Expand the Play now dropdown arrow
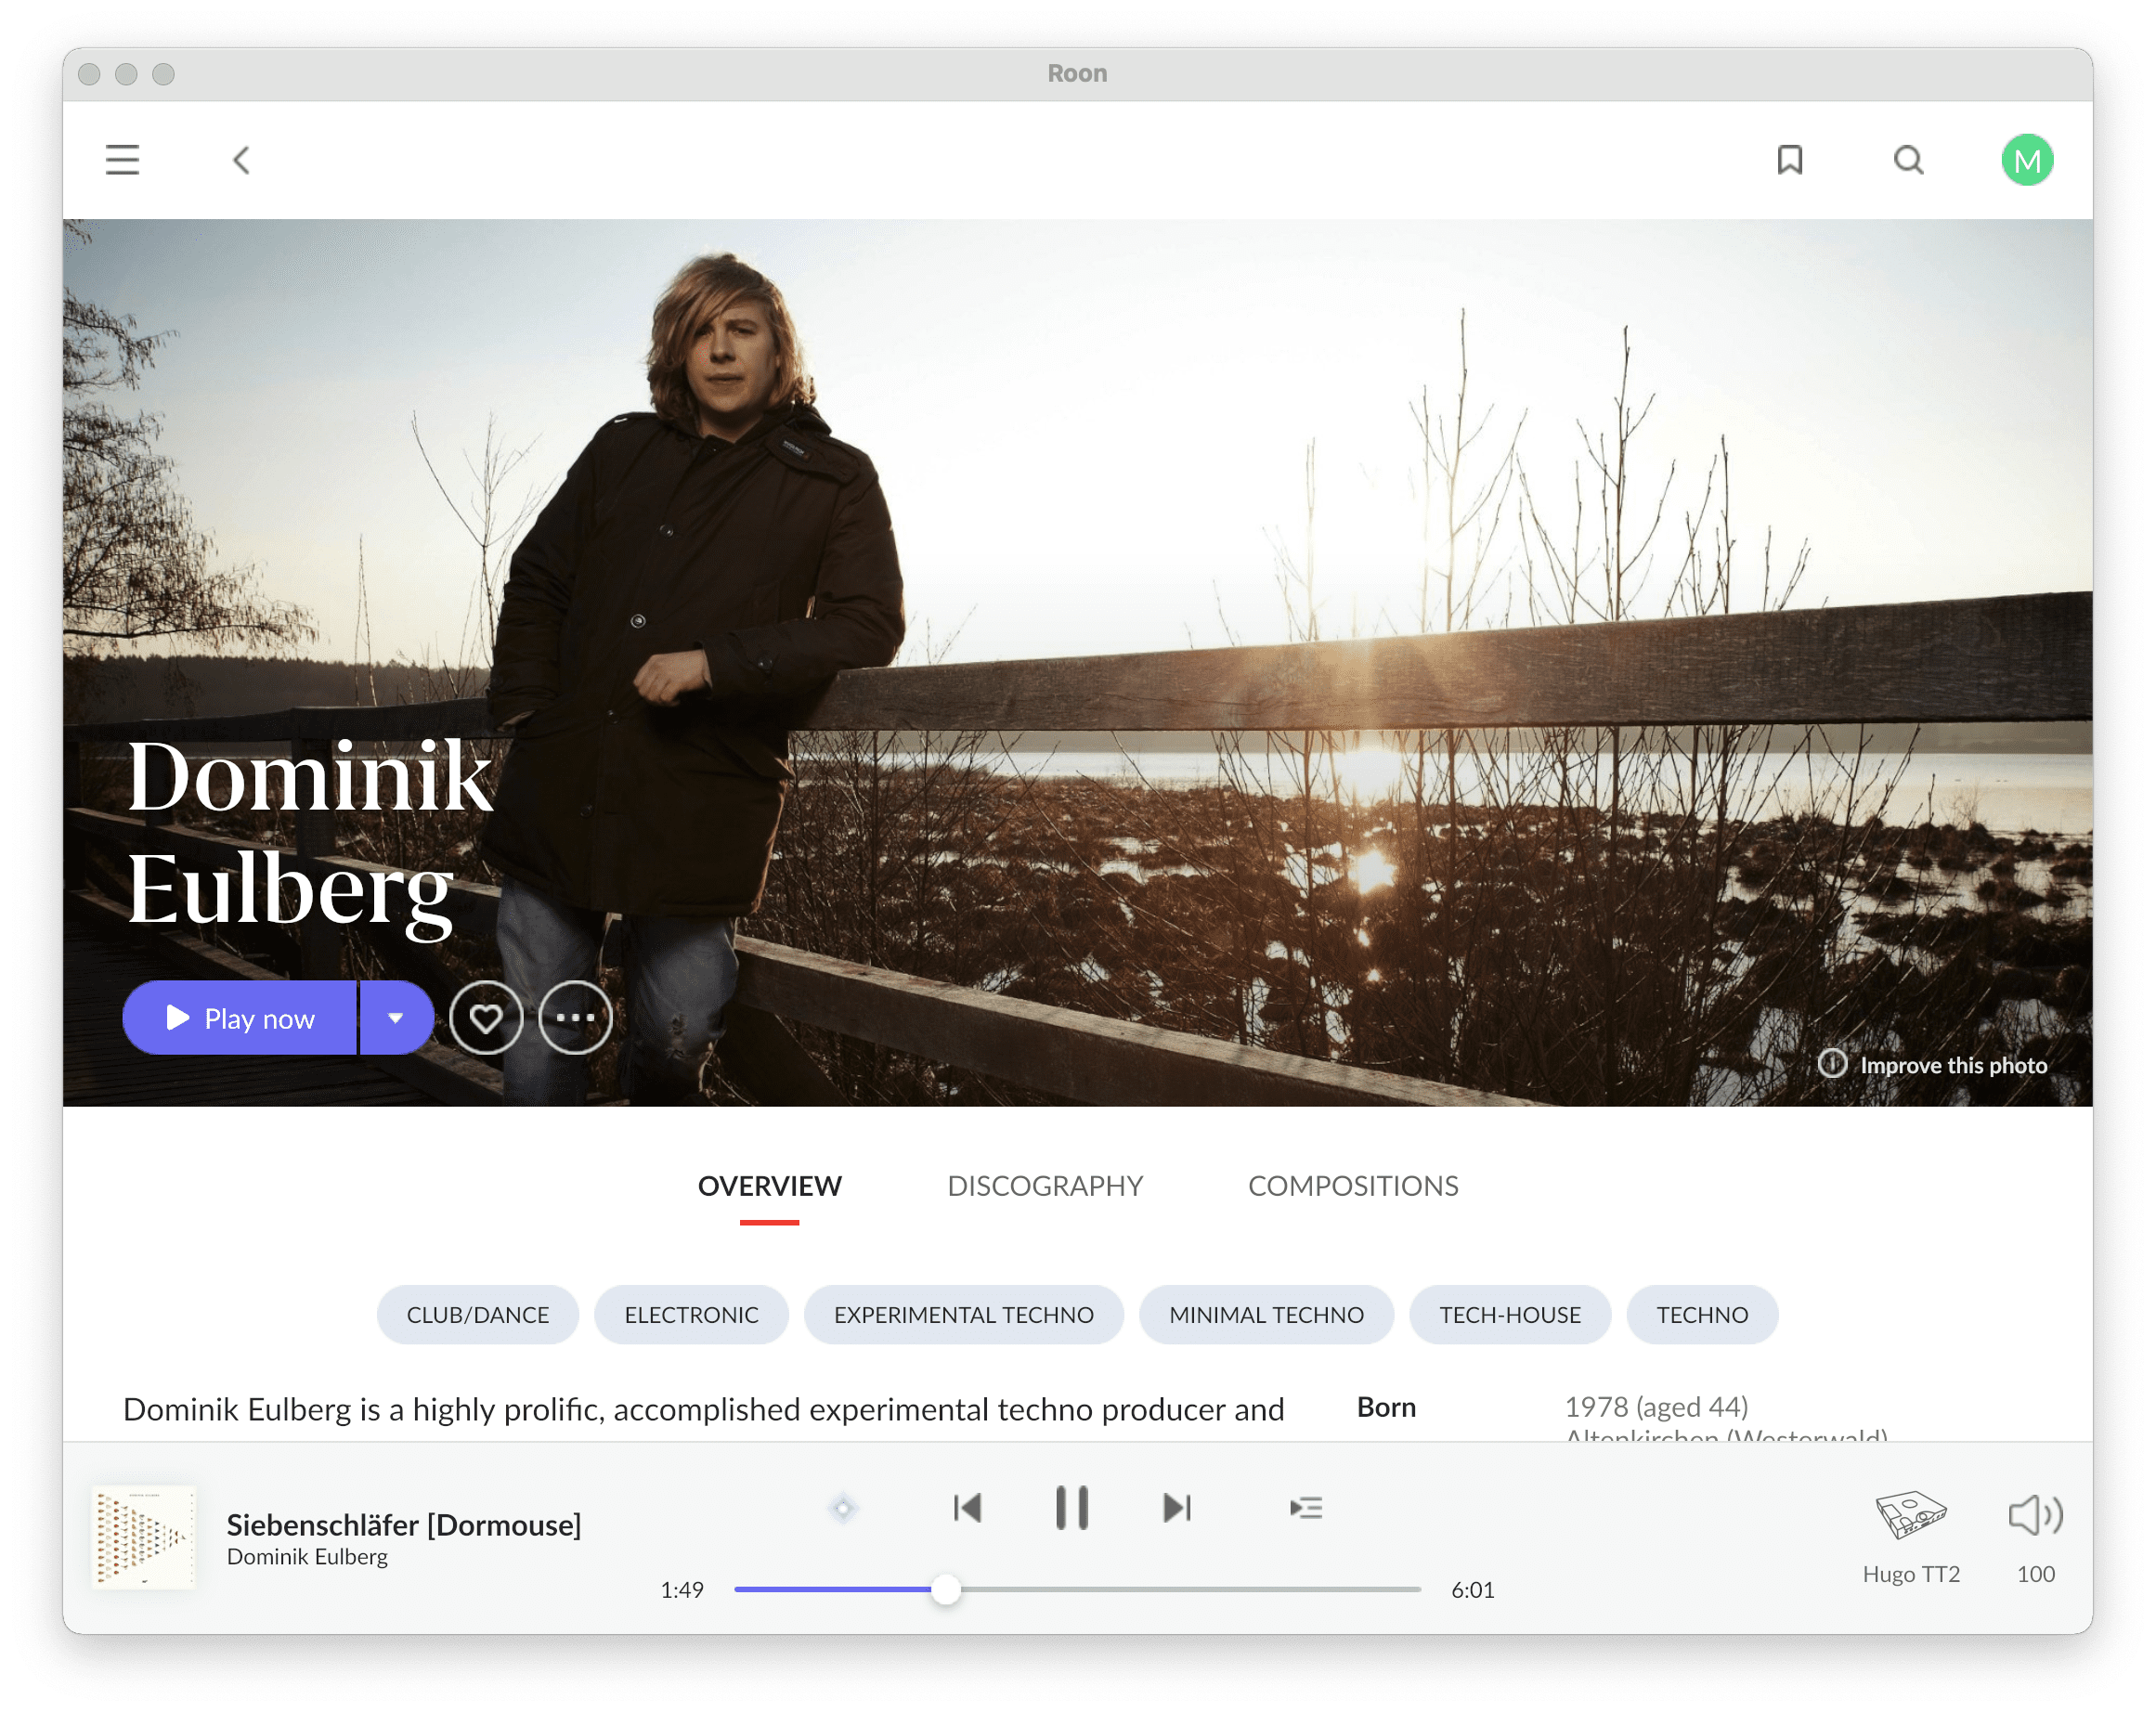2156x1712 pixels. pos(396,1018)
